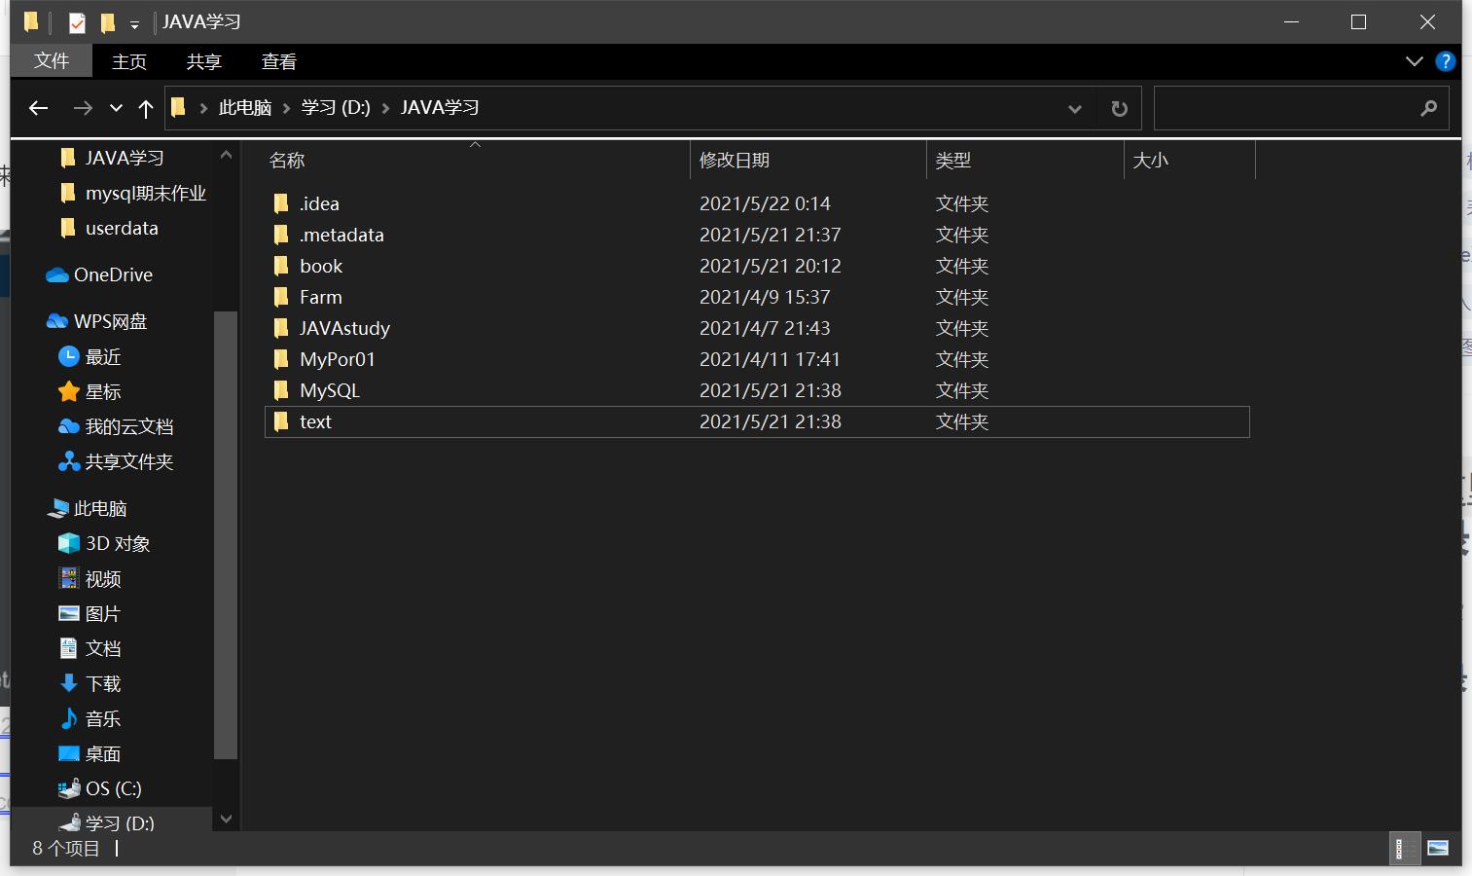This screenshot has width=1472, height=876.
Task: Select userdata in the navigation pane
Action: pyautogui.click(x=122, y=228)
